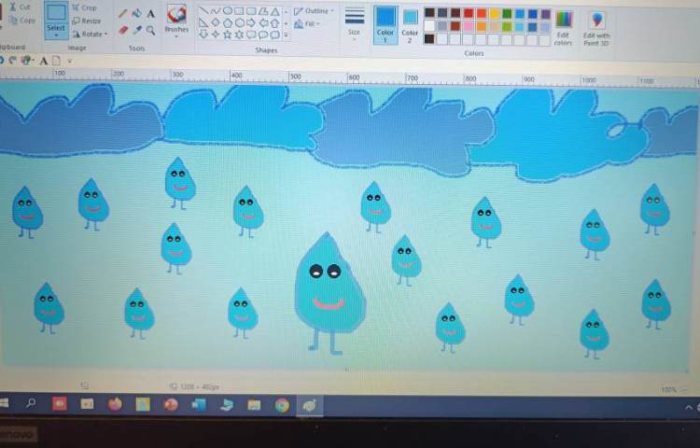Select the five-point star shape
This screenshot has height=448, width=700.
click(x=228, y=35)
